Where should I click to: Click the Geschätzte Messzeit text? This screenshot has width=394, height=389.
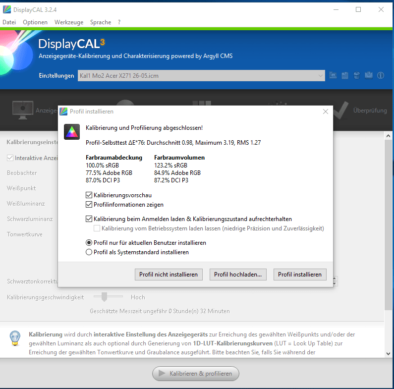[x=160, y=311]
